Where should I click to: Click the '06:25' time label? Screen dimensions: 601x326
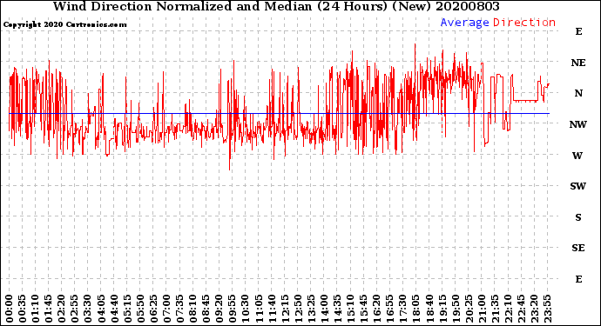pos(153,309)
